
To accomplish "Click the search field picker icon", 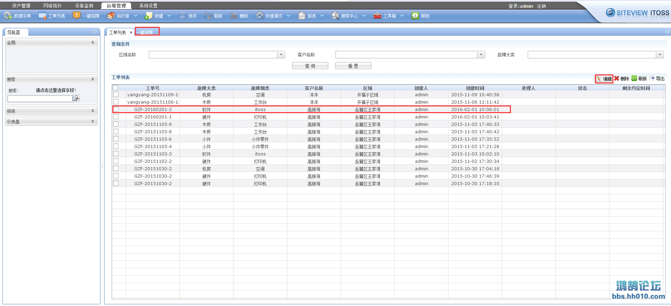I will point(76,98).
